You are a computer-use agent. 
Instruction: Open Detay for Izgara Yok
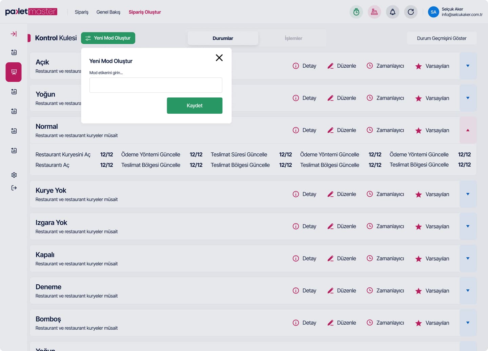(304, 226)
